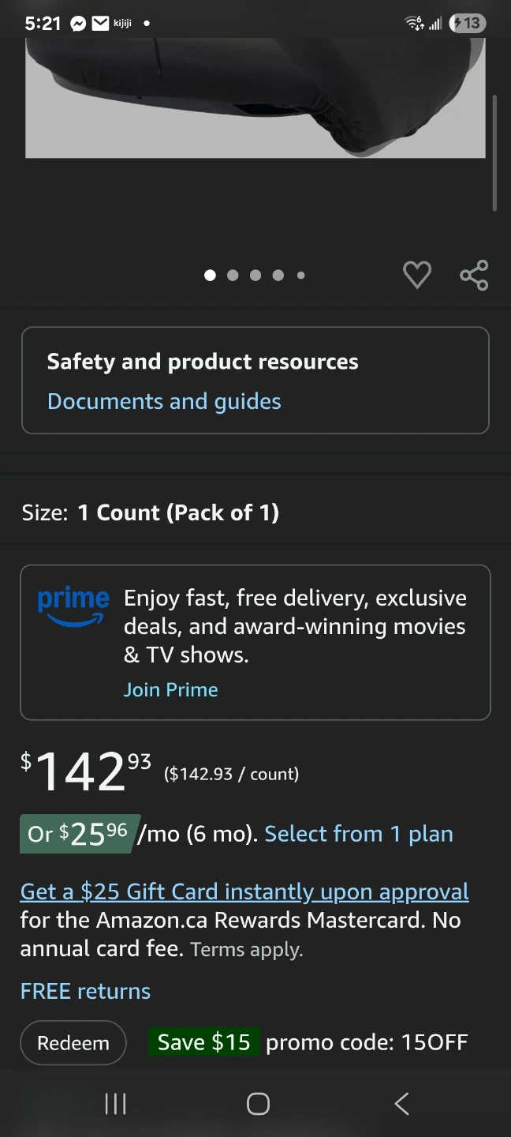
Task: Tap the Android home button icon
Action: point(258,1103)
